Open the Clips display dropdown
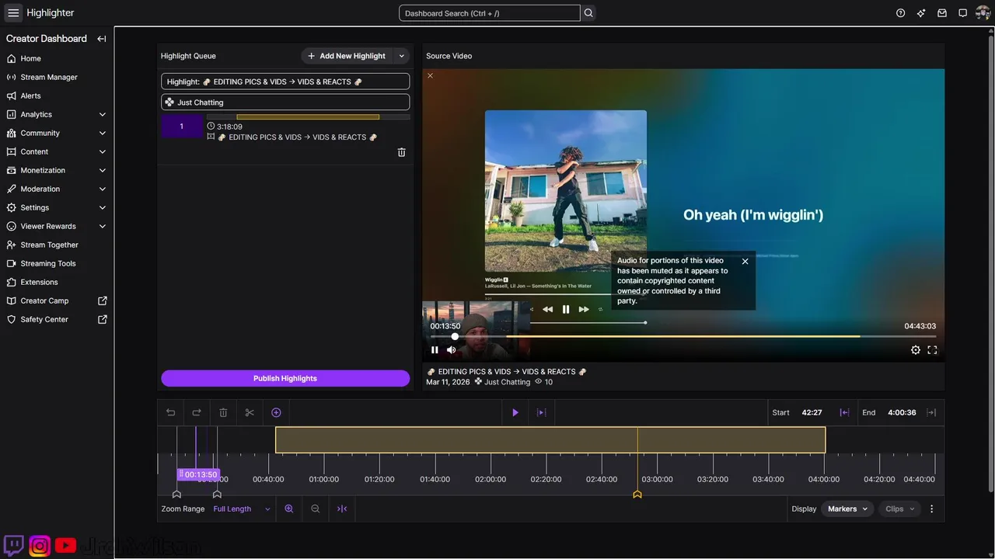Viewport: 995px width, 559px height. tap(899, 509)
